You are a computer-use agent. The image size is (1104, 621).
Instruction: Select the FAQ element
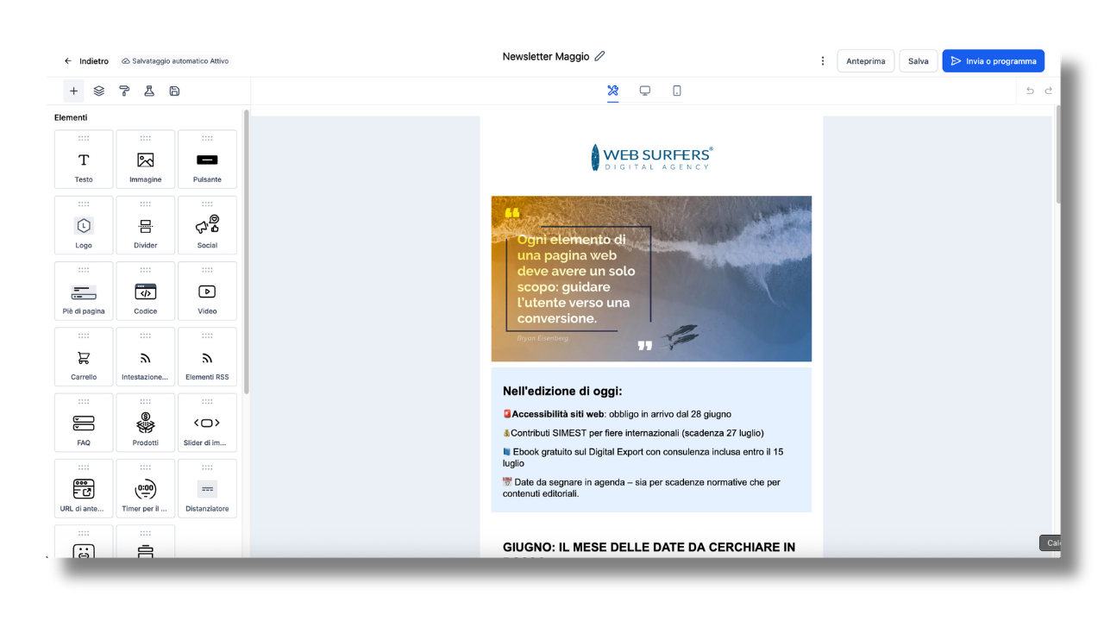click(84, 423)
